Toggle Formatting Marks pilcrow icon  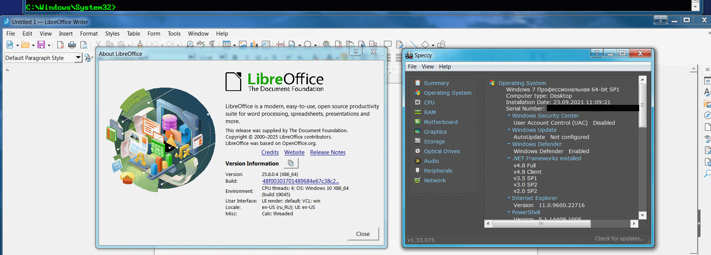[212, 44]
